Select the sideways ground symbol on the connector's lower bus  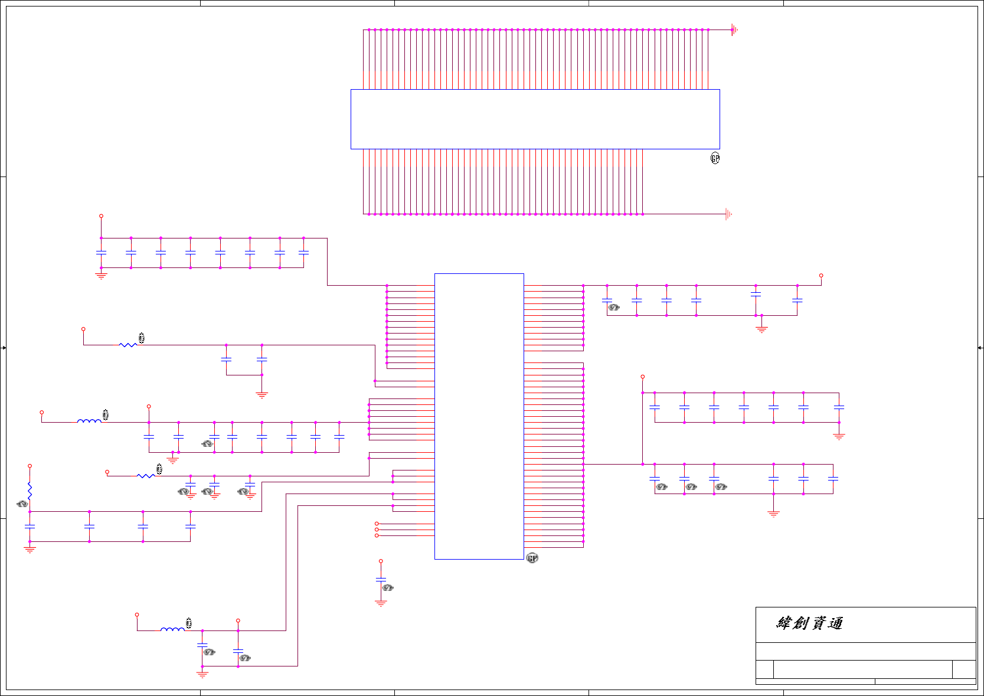click(x=728, y=214)
